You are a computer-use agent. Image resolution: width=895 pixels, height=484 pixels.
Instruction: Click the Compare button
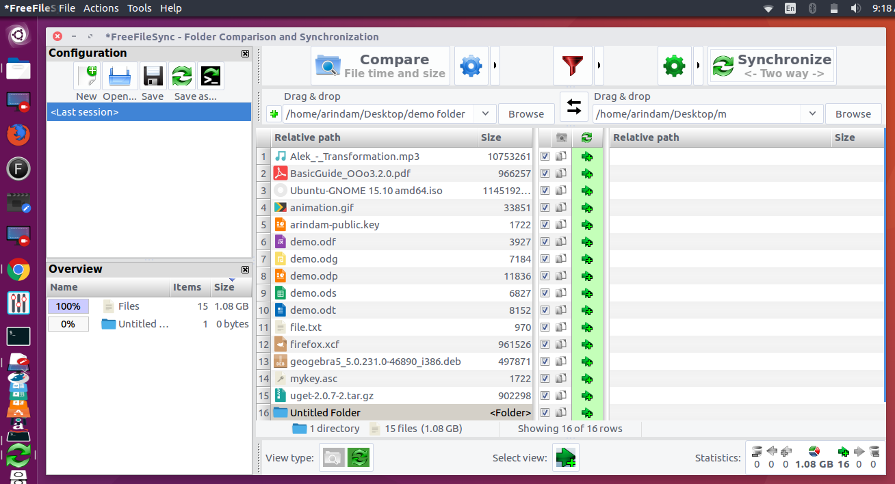[x=380, y=66]
